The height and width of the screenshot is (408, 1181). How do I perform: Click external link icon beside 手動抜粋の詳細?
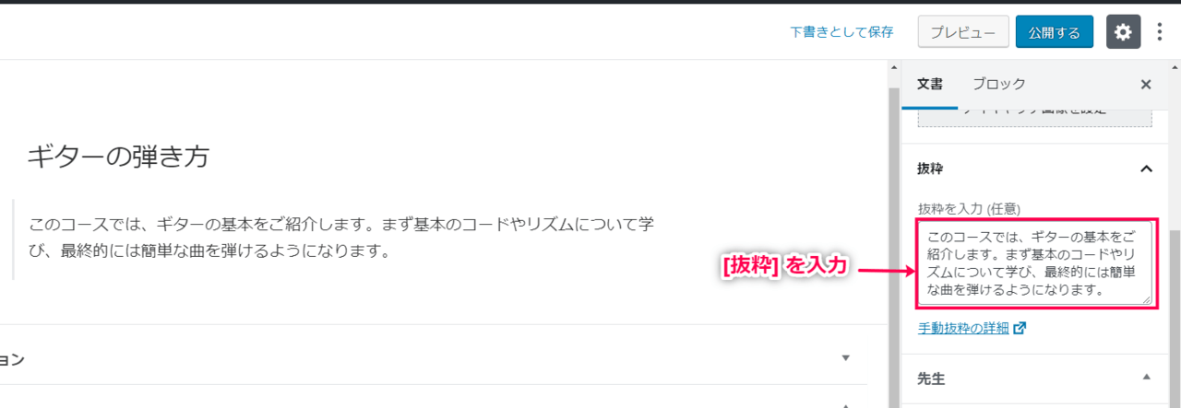pos(1020,328)
